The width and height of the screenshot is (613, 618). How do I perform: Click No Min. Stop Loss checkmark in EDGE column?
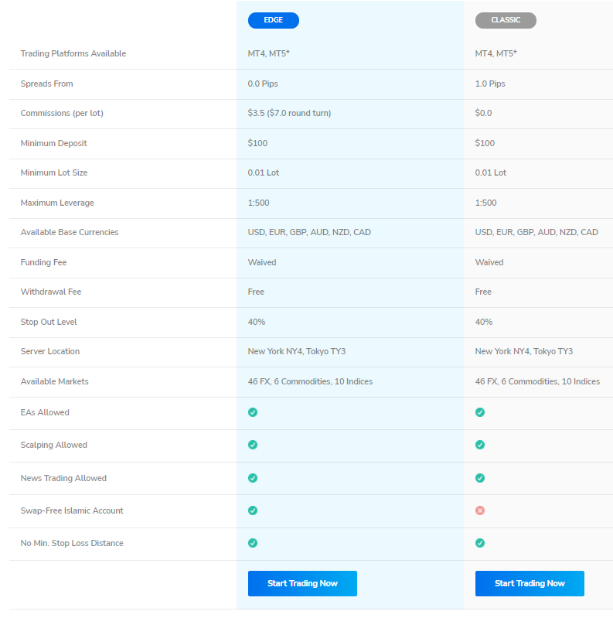click(253, 543)
